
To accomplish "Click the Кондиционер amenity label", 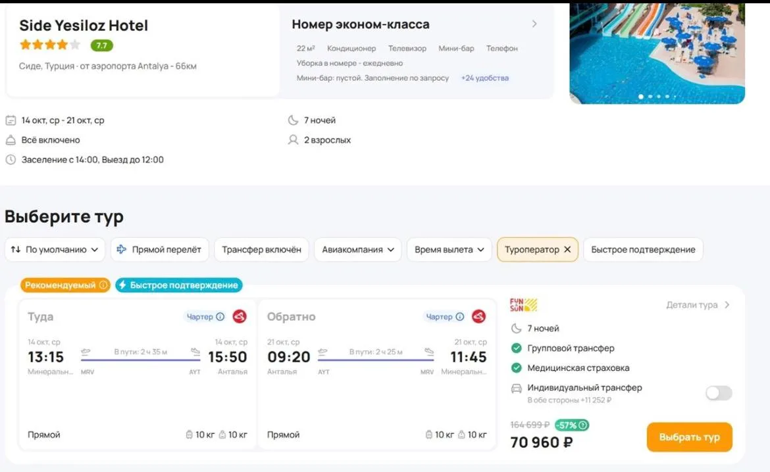I will [x=351, y=48].
